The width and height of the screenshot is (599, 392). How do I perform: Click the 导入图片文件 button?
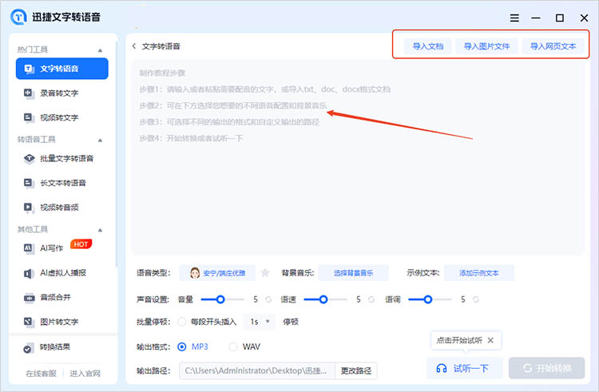click(x=486, y=46)
